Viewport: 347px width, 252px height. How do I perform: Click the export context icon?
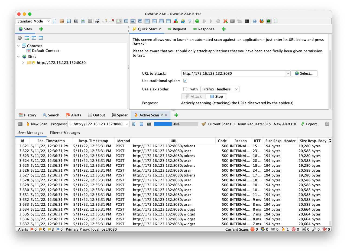(41, 38)
